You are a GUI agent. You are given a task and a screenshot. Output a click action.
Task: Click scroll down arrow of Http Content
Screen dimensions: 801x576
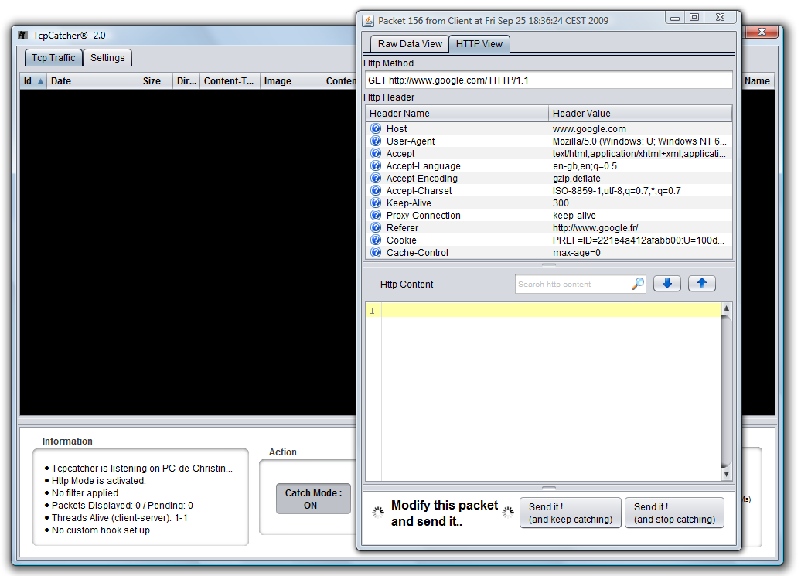tap(727, 474)
